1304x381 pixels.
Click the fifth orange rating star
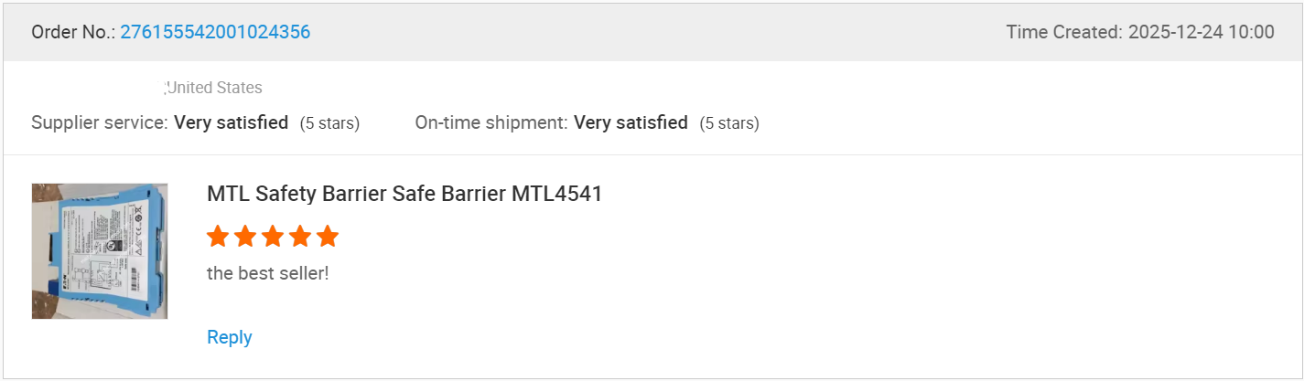coord(328,238)
